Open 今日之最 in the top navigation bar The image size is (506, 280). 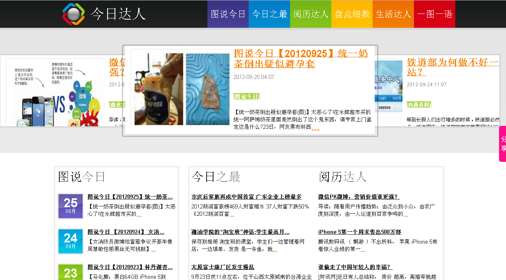coord(270,14)
